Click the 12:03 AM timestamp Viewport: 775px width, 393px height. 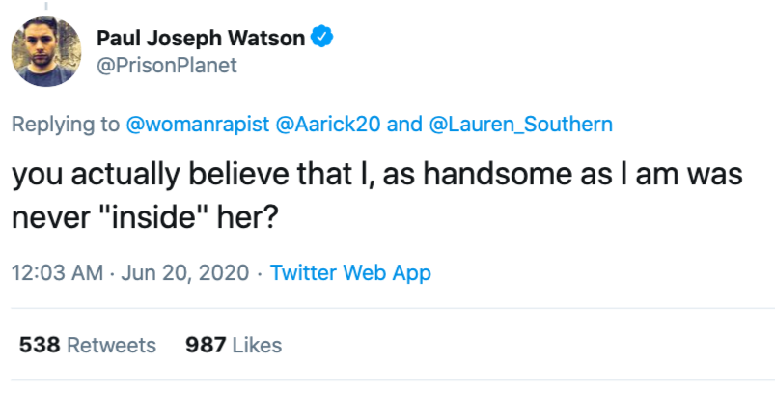57,272
